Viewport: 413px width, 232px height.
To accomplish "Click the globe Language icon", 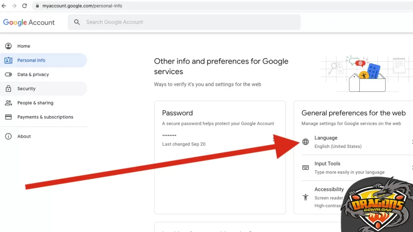I will click(306, 142).
